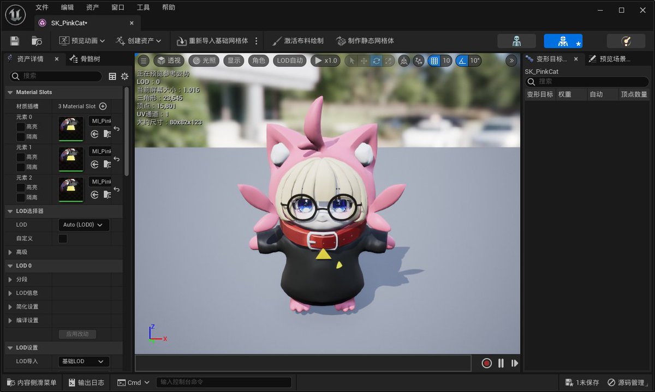Viewport: 655px width, 392px height.
Task: Check the 自定义 LOD checkbox
Action: [63, 238]
